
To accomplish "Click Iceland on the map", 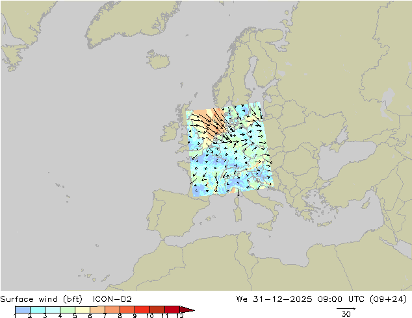I will click(x=158, y=60).
